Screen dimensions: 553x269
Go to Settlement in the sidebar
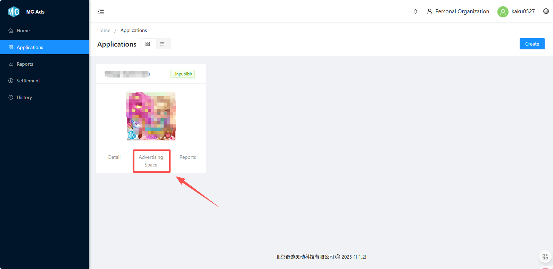point(28,81)
